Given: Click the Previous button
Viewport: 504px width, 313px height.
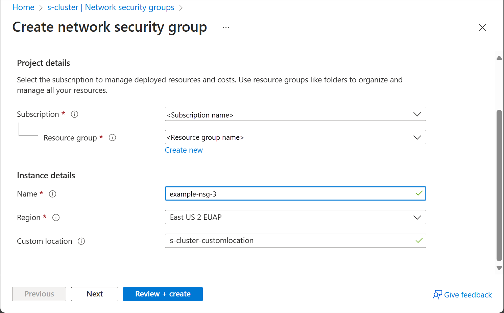Looking at the screenshot, I should 39,294.
